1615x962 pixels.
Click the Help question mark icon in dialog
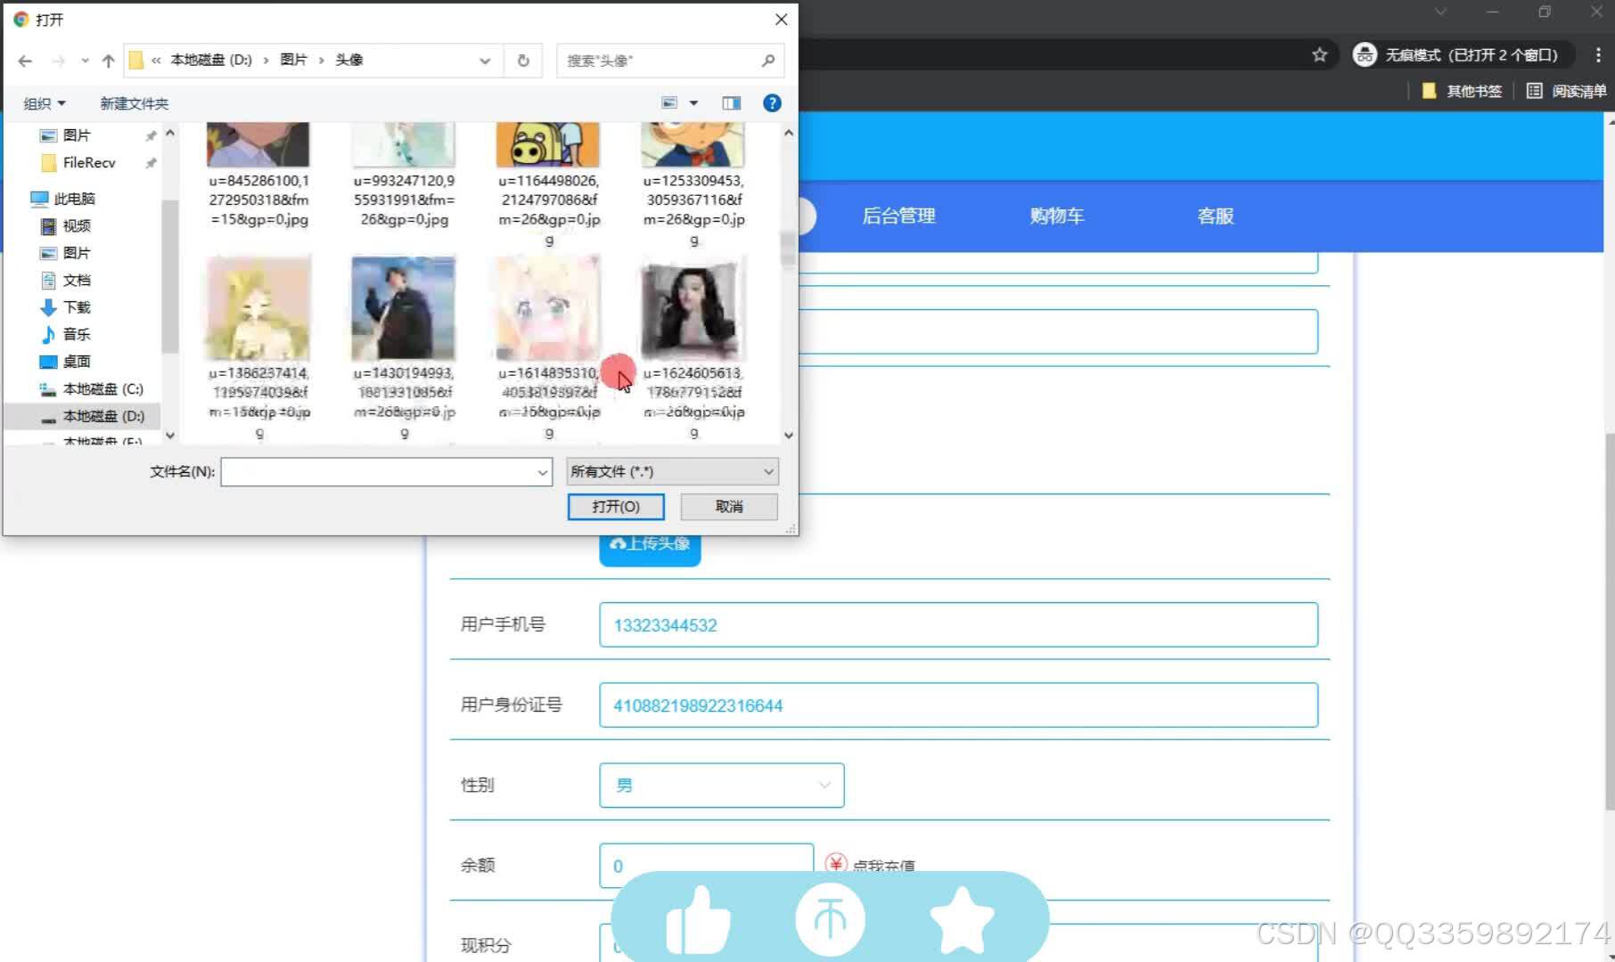click(771, 102)
